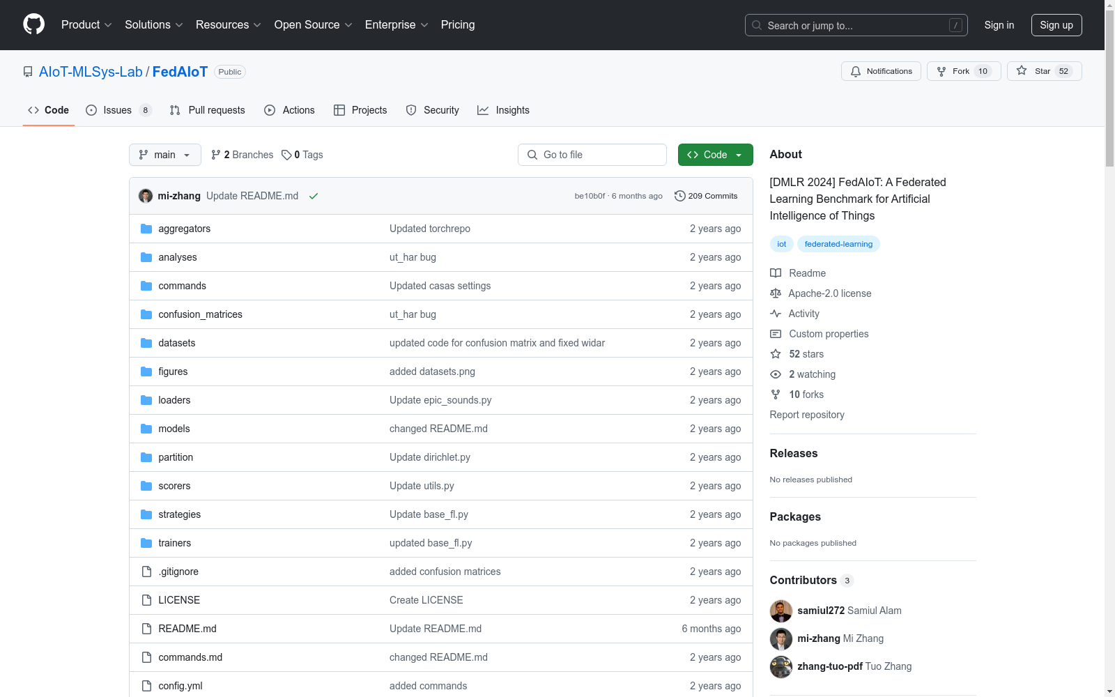Switch to the Projects tab
Viewport: 1115px width, 697px height.
[x=360, y=110]
